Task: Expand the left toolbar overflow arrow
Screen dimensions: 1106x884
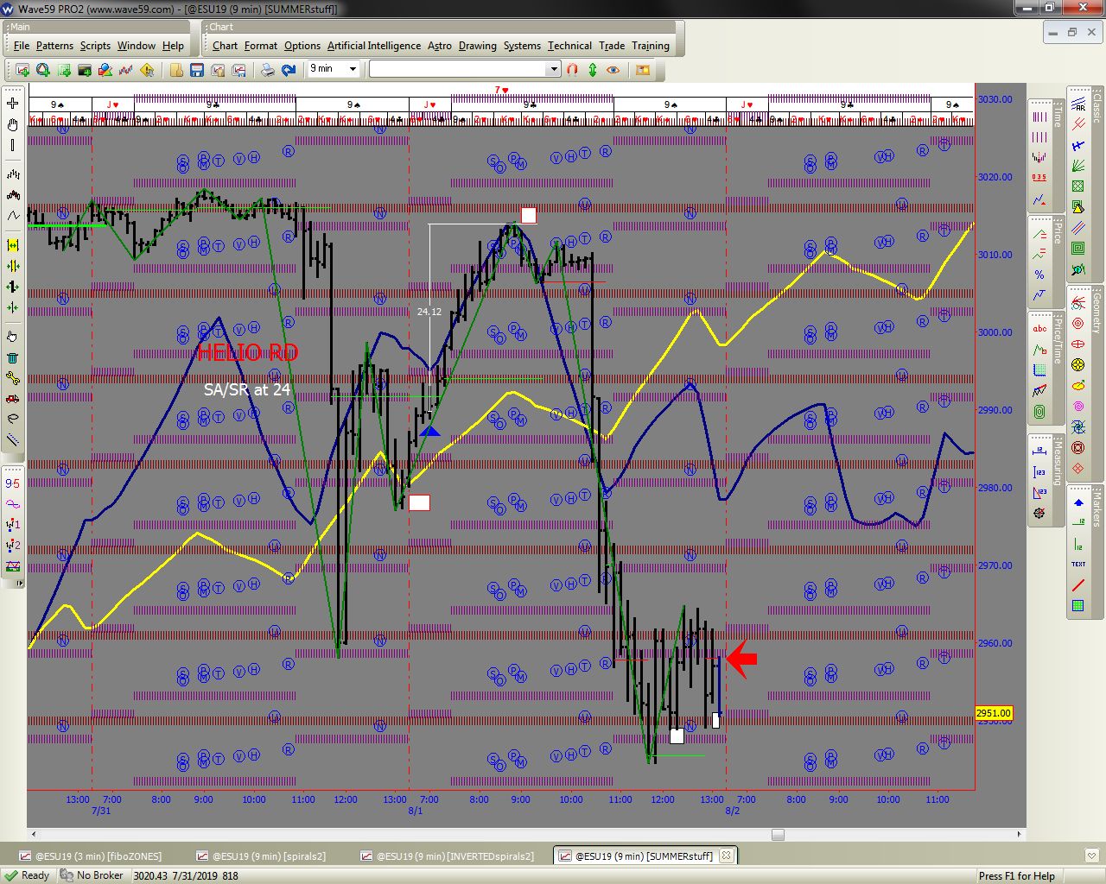Action: point(20,583)
